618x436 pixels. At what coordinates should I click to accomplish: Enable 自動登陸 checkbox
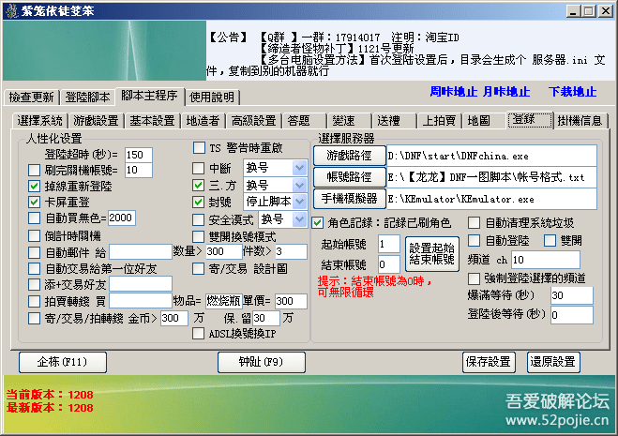click(x=474, y=240)
